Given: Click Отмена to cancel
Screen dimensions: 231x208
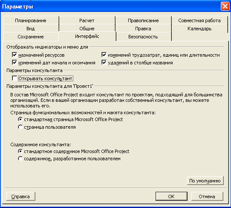Looking at the screenshot, I should tap(207, 196).
